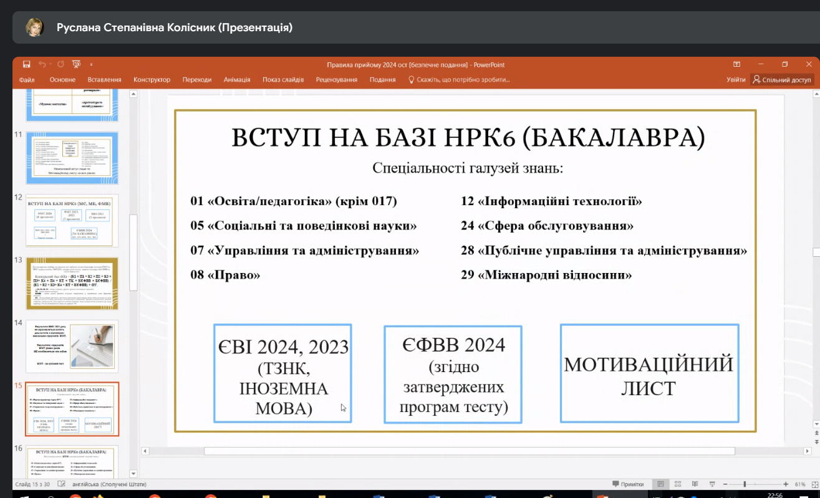820x498 pixels.
Task: Click the zoom in plus button
Action: point(787,484)
